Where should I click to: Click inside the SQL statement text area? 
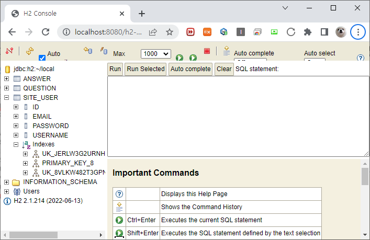(238, 116)
